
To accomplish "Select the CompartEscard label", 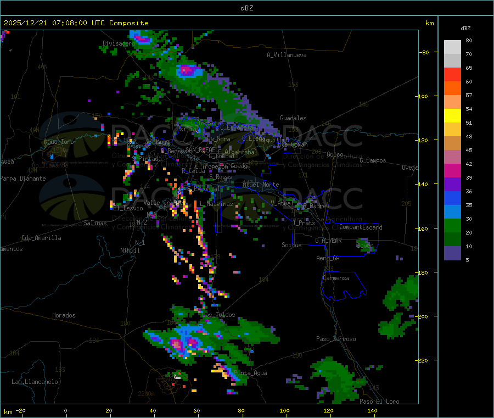I will coord(361,227).
